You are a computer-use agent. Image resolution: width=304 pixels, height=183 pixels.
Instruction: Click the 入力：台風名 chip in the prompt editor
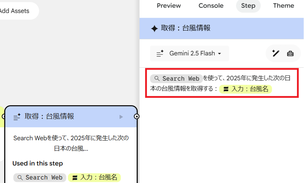tap(245, 89)
